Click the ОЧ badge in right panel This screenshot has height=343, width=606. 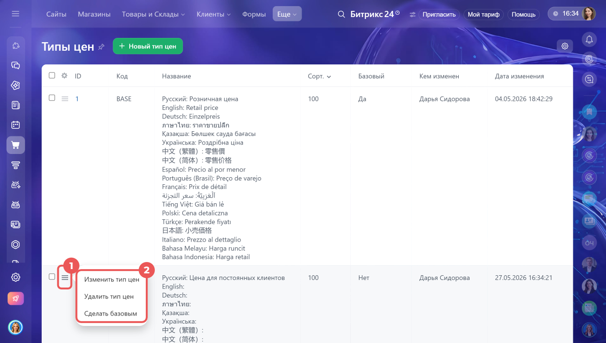click(589, 243)
